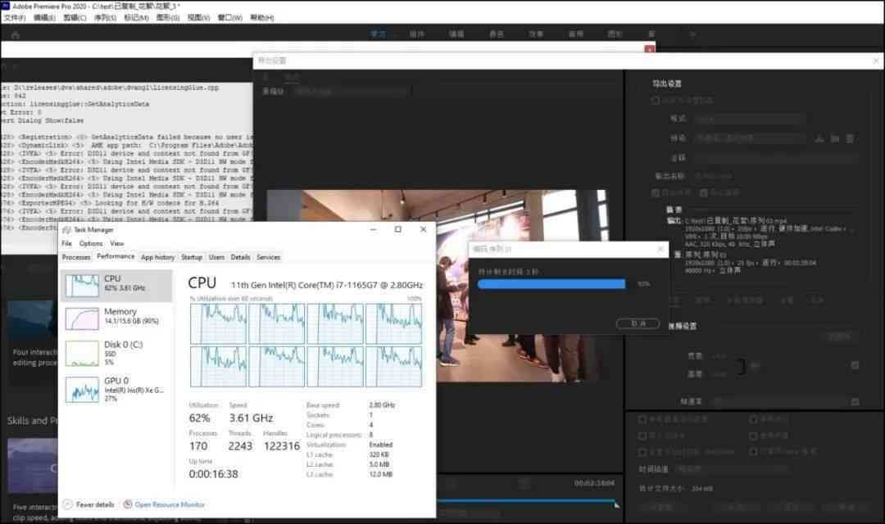Toggle frame size match source checkbox
The width and height of the screenshot is (885, 524).
coord(855,365)
